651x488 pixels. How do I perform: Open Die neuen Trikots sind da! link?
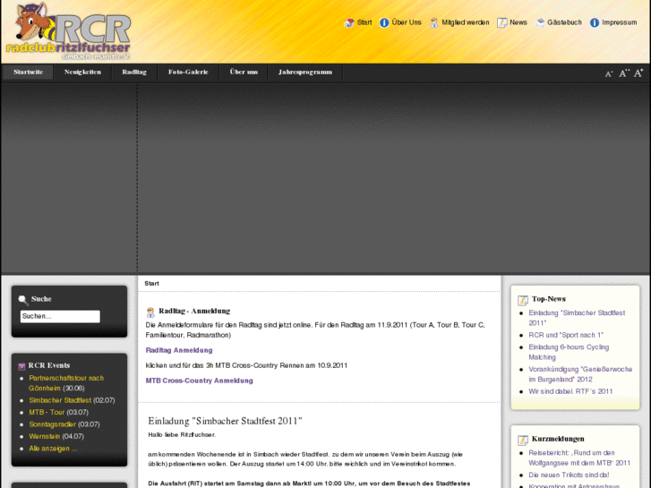pyautogui.click(x=569, y=475)
